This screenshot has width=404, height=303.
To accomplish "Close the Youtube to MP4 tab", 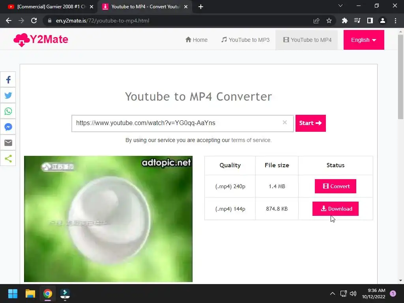I will 186,7.
